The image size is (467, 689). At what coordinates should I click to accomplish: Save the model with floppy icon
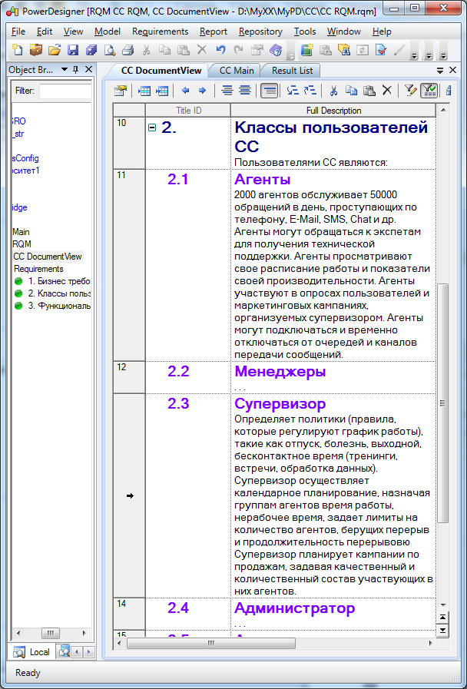[x=72, y=50]
